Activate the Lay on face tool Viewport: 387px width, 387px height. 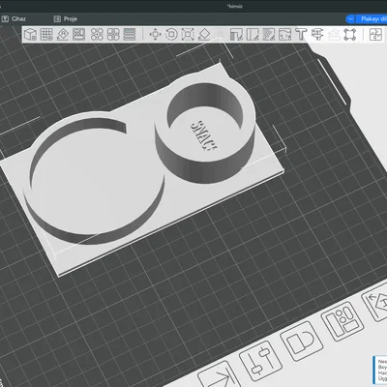click(204, 34)
